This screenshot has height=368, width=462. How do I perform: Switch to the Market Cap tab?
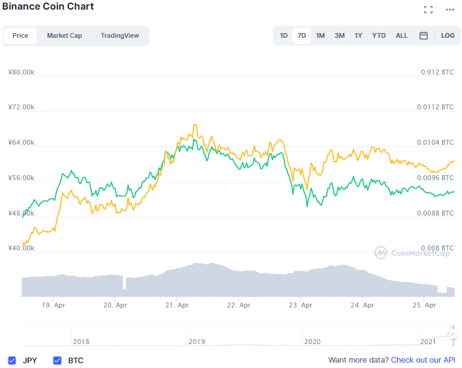[x=65, y=35]
